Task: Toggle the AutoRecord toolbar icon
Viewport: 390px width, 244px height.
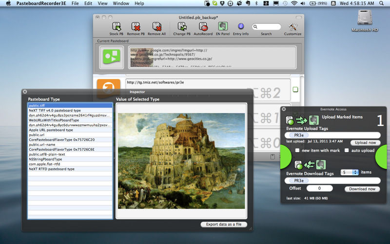Action: pyautogui.click(x=203, y=27)
